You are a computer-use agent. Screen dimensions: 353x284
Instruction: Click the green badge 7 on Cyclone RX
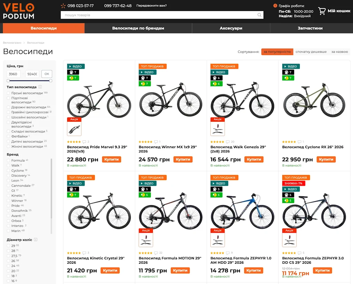click(288, 78)
